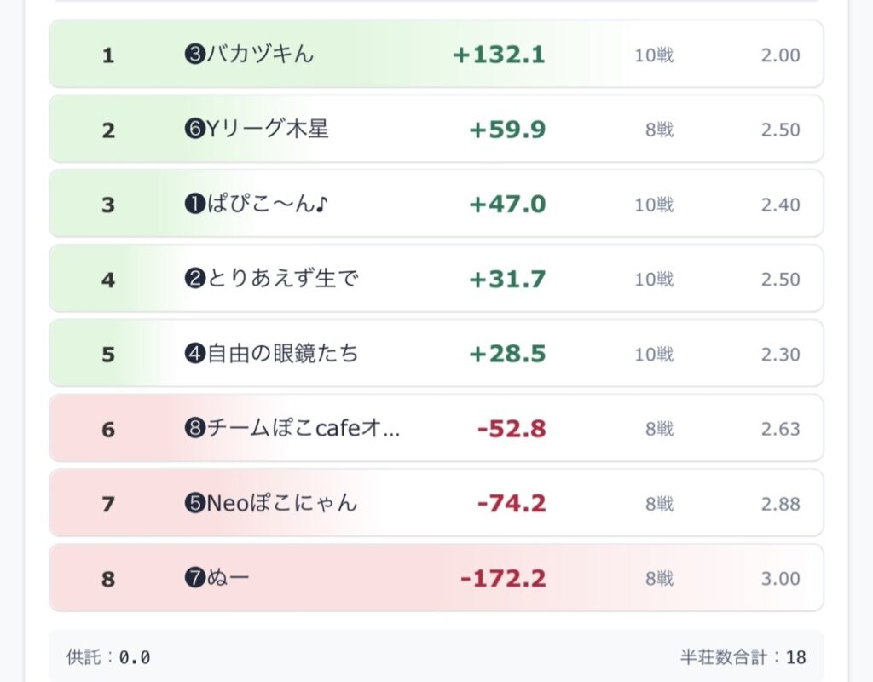Click the circled 5 icon beside Neoぽこにゃん
This screenshot has height=682, width=873.
[x=195, y=503]
